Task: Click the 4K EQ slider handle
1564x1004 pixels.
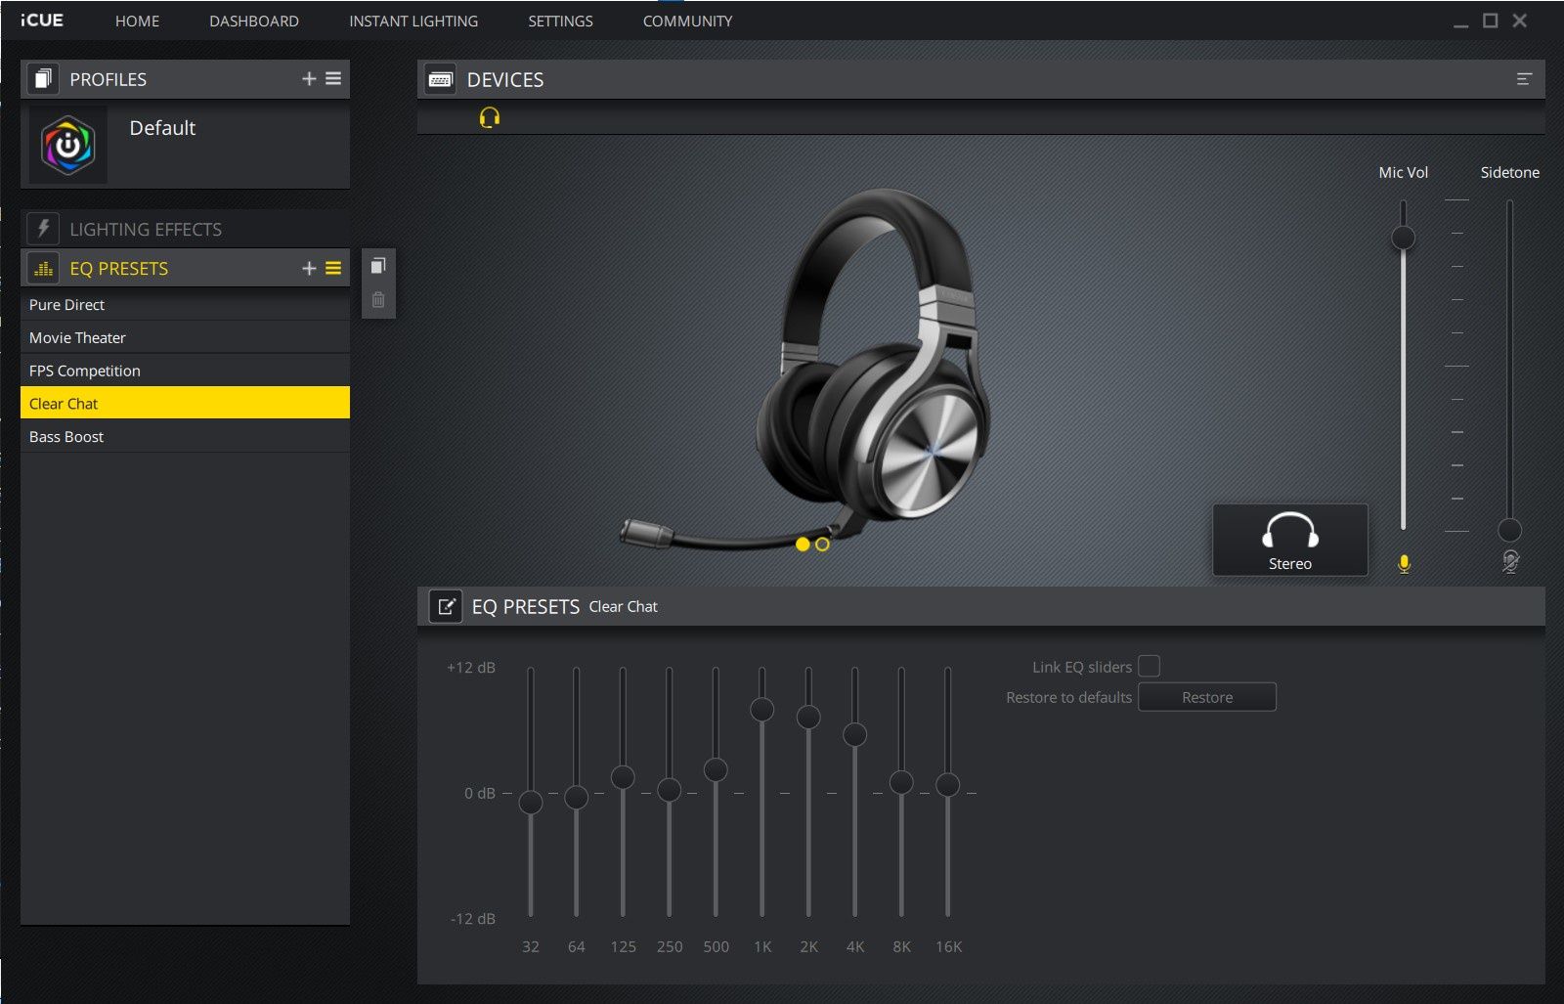Action: click(854, 734)
